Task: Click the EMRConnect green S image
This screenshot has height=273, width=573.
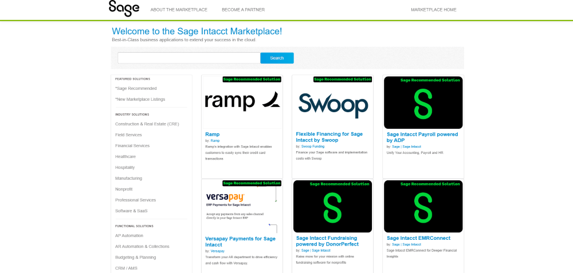Action: (x=423, y=207)
